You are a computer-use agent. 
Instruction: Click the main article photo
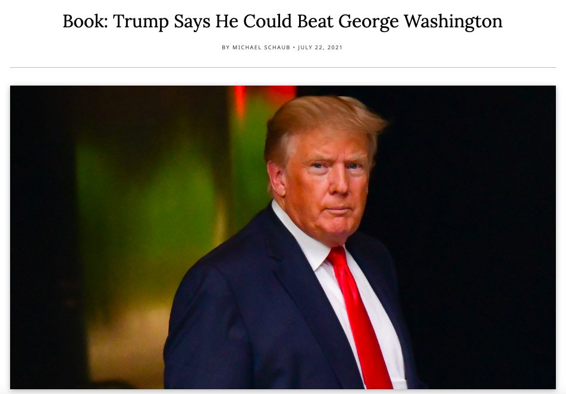(x=283, y=237)
